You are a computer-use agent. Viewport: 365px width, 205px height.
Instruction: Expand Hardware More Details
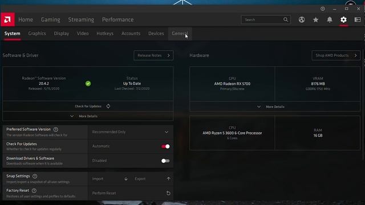click(x=275, y=106)
